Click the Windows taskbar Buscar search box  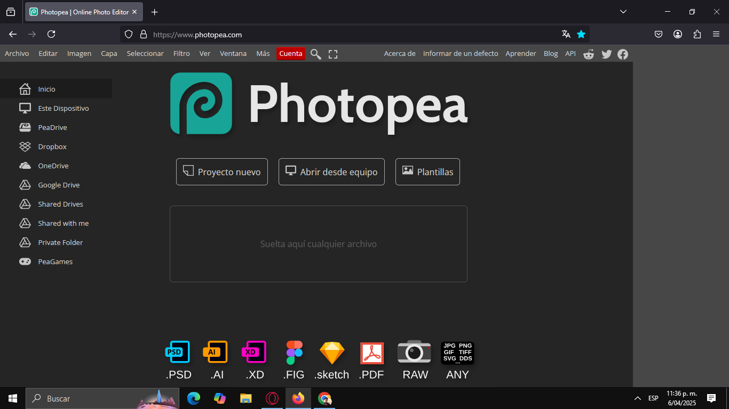click(102, 398)
